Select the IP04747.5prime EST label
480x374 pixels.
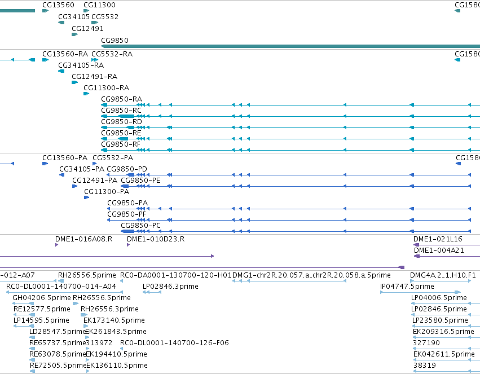click(407, 287)
